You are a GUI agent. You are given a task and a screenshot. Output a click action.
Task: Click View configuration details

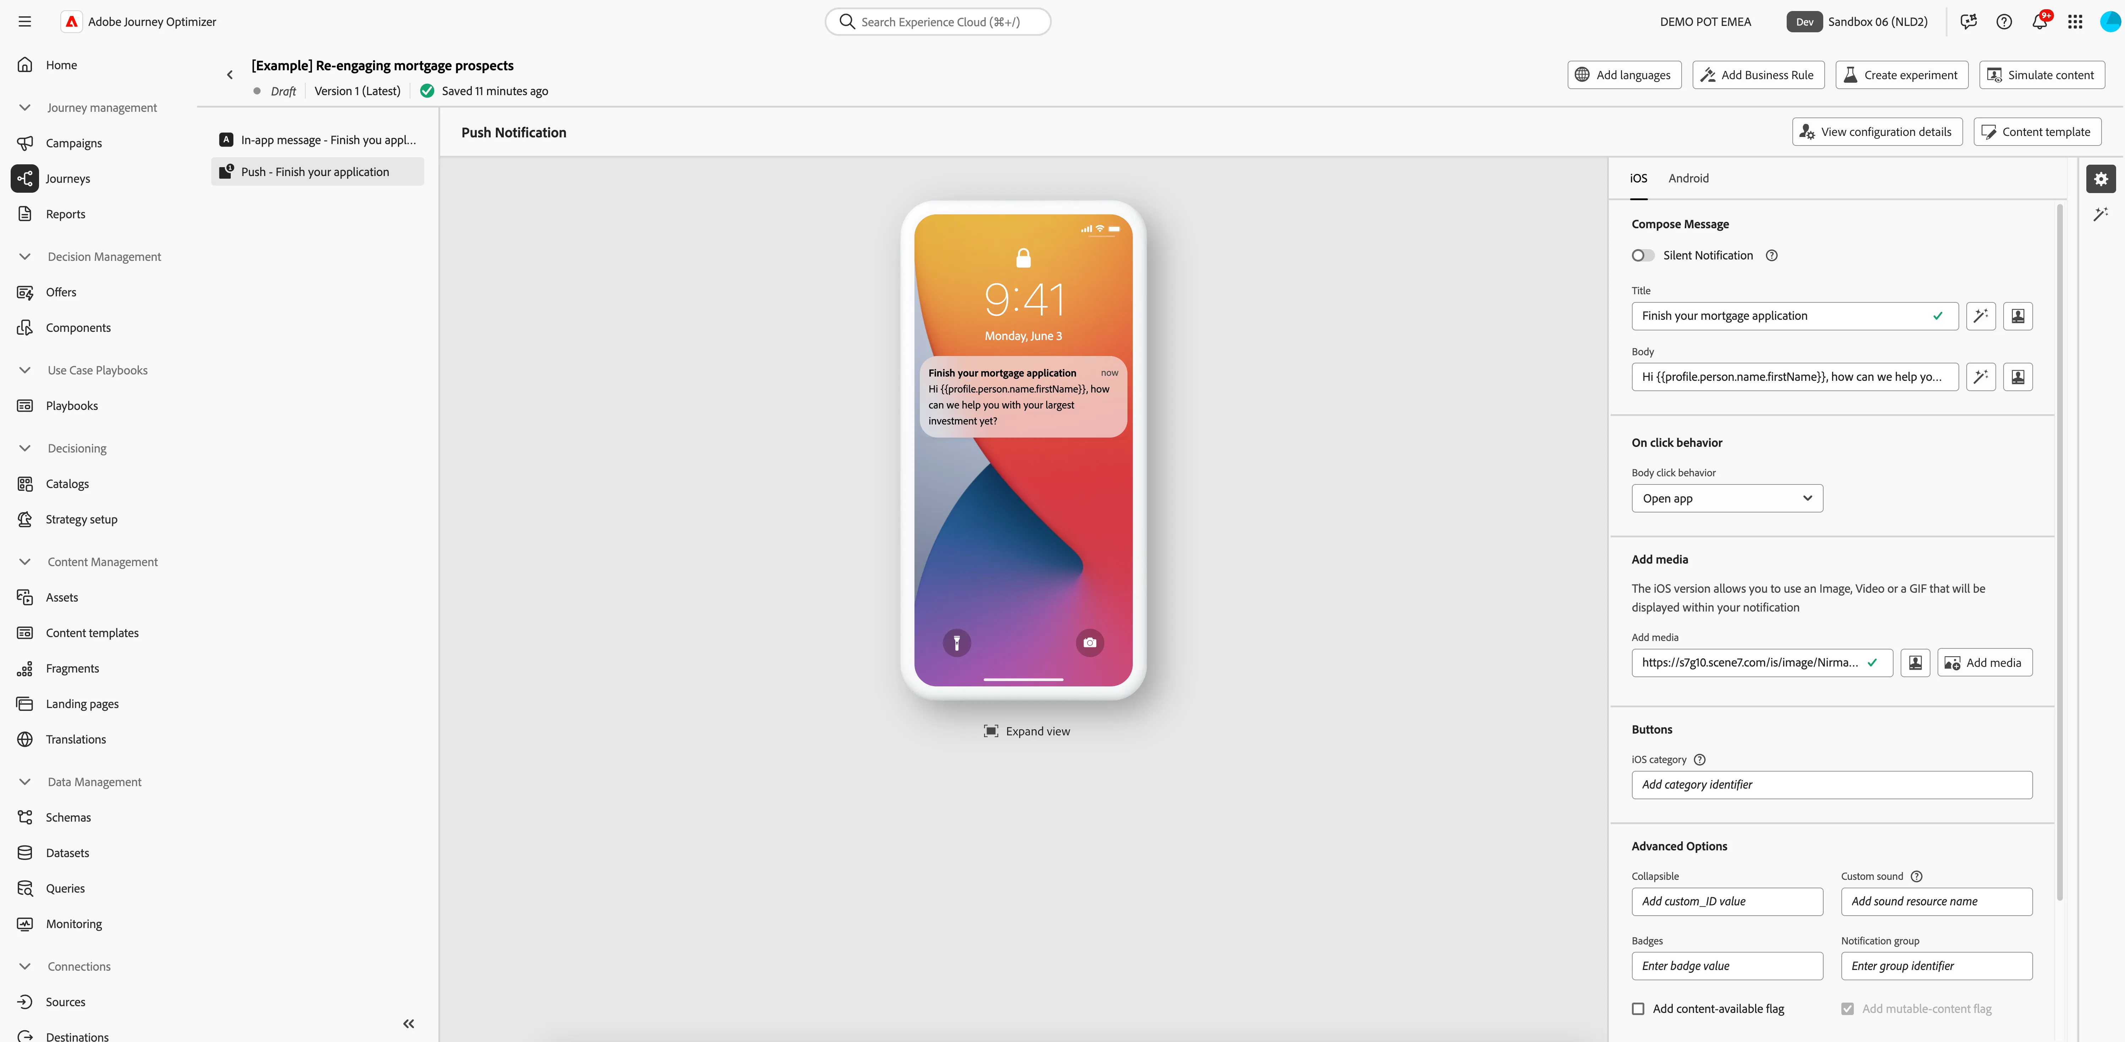coord(1877,132)
